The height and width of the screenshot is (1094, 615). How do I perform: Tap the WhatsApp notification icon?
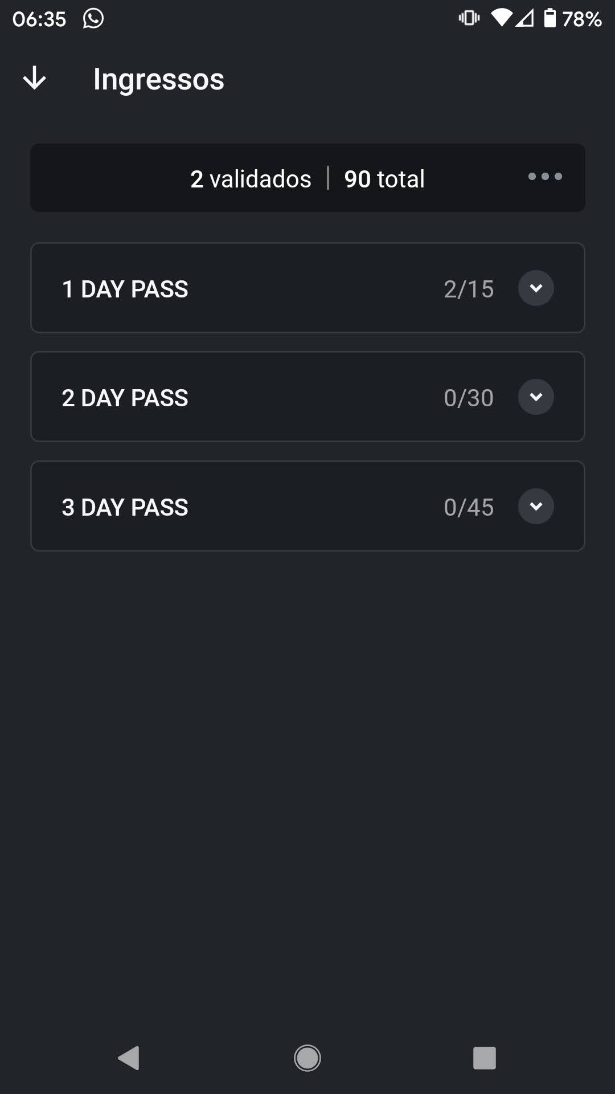tap(93, 18)
